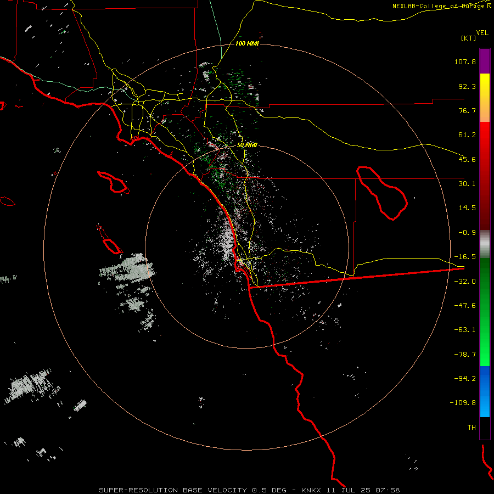The height and width of the screenshot is (494, 494).
Task: Select the -94.2 legend value
Action: [x=465, y=379]
